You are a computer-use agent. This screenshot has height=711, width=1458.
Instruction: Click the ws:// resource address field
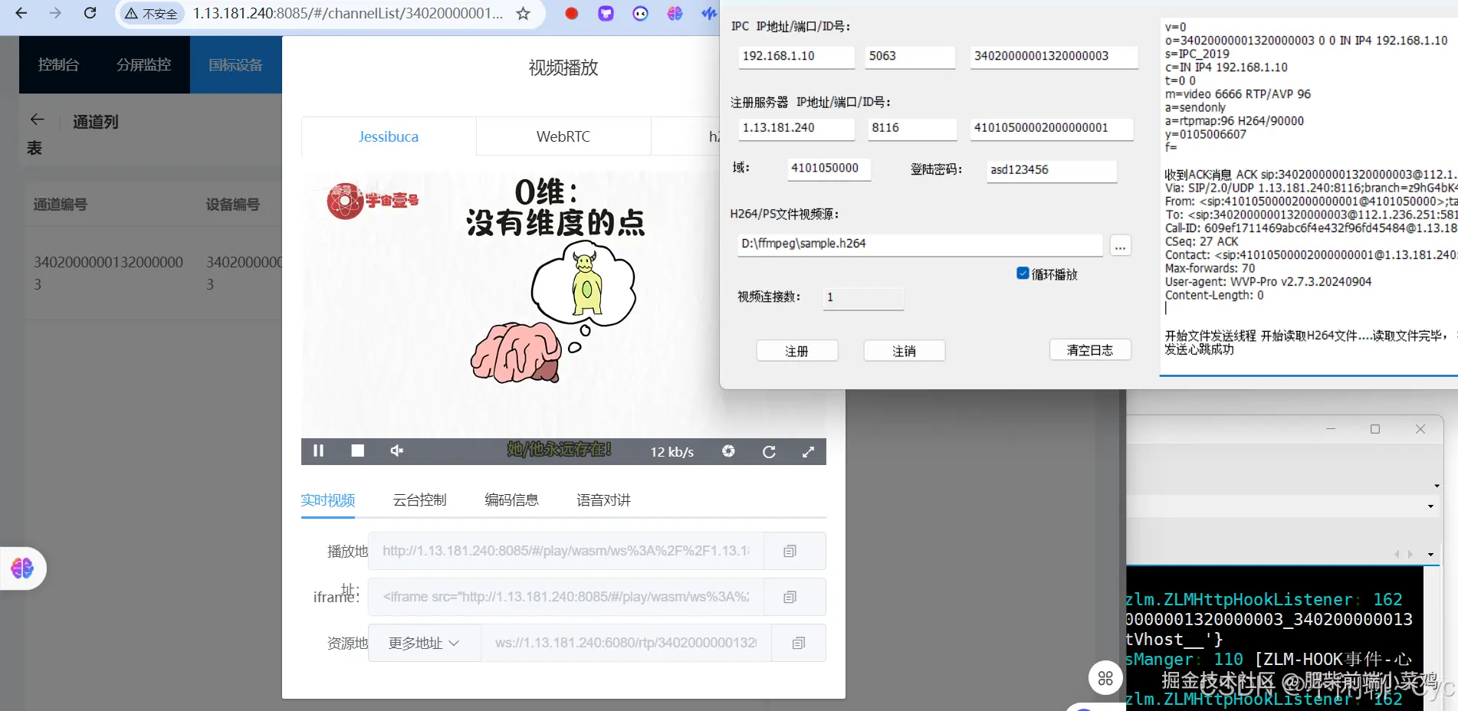coord(626,643)
